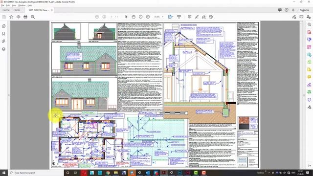Open find text with magnifier icon
The width and height of the screenshot is (313, 176).
[x=33, y=17]
